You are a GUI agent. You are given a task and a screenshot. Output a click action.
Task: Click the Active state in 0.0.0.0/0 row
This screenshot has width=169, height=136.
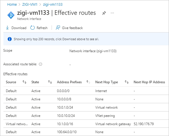tap(36, 91)
